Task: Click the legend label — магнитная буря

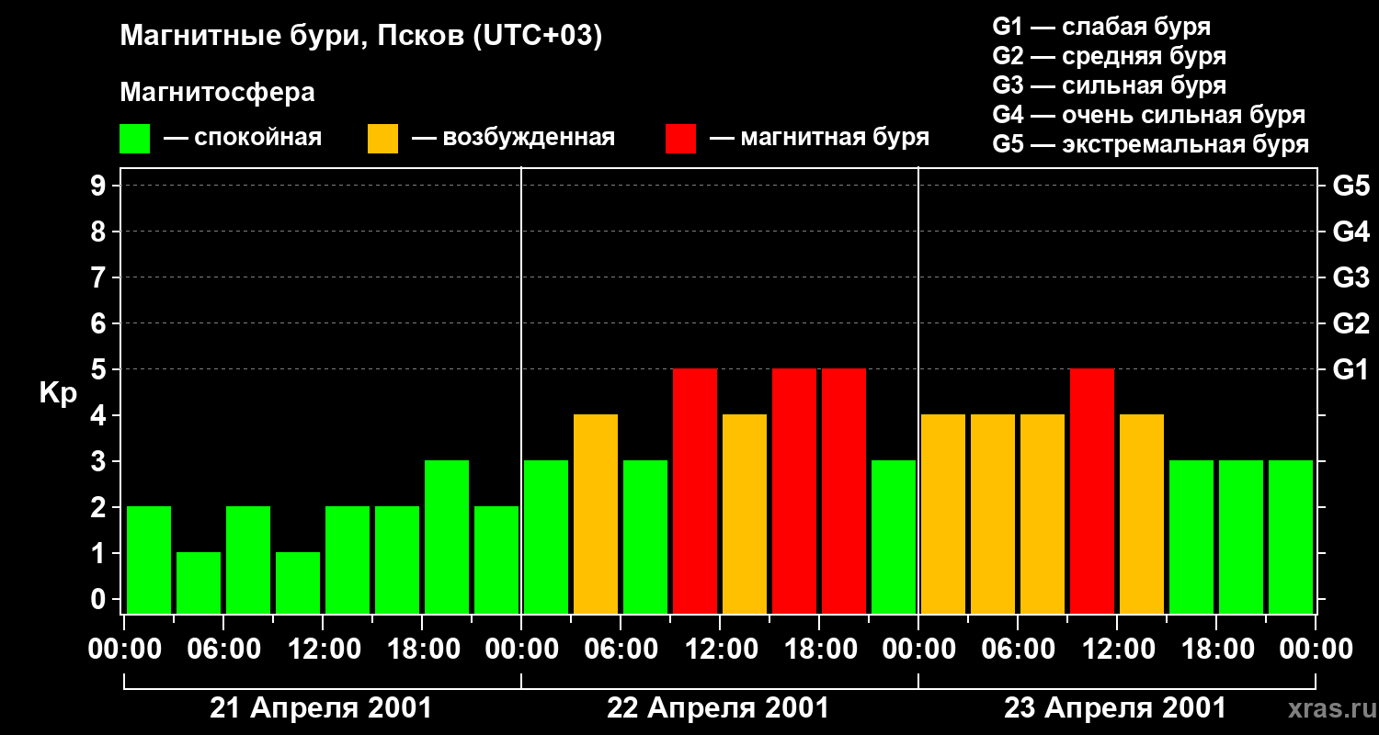Action: click(819, 139)
